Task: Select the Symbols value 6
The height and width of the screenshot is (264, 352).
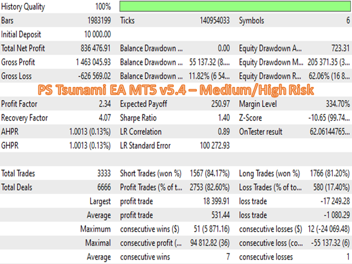Action: 348,20
